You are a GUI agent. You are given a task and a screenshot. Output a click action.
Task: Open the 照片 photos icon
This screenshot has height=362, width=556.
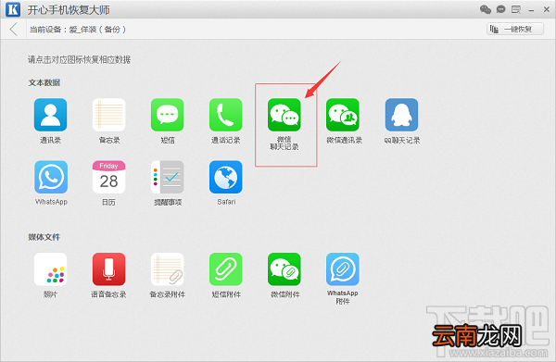[50, 269]
